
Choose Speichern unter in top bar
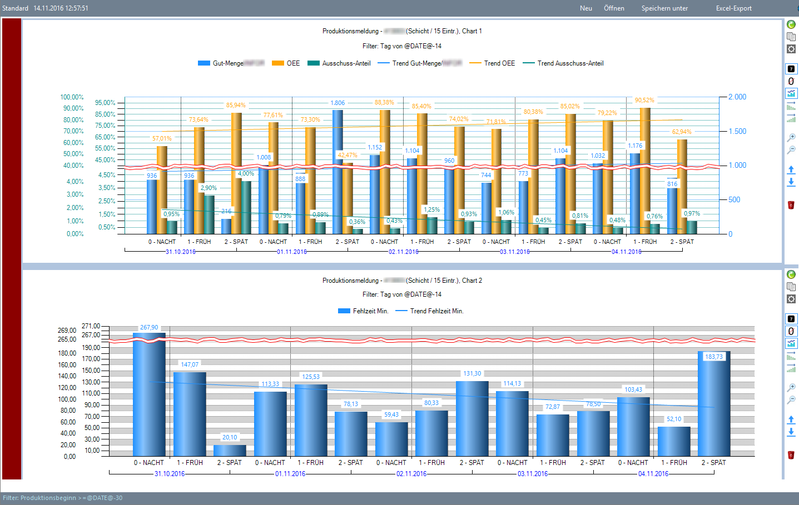(664, 8)
